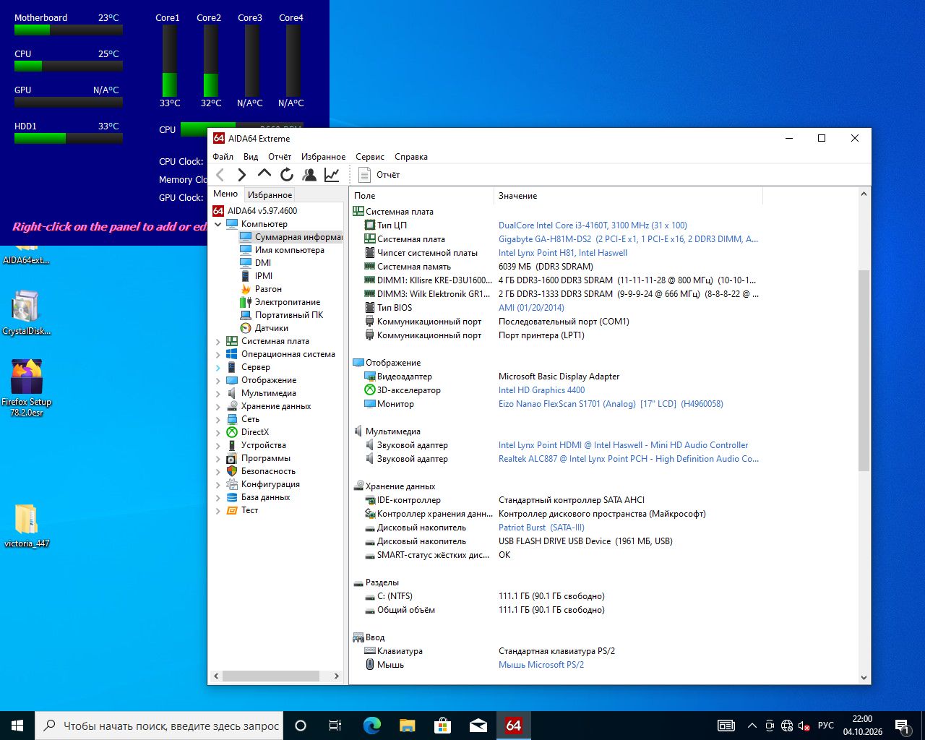Expand the Операционная система tree node
The height and width of the screenshot is (740, 925).
pos(218,354)
